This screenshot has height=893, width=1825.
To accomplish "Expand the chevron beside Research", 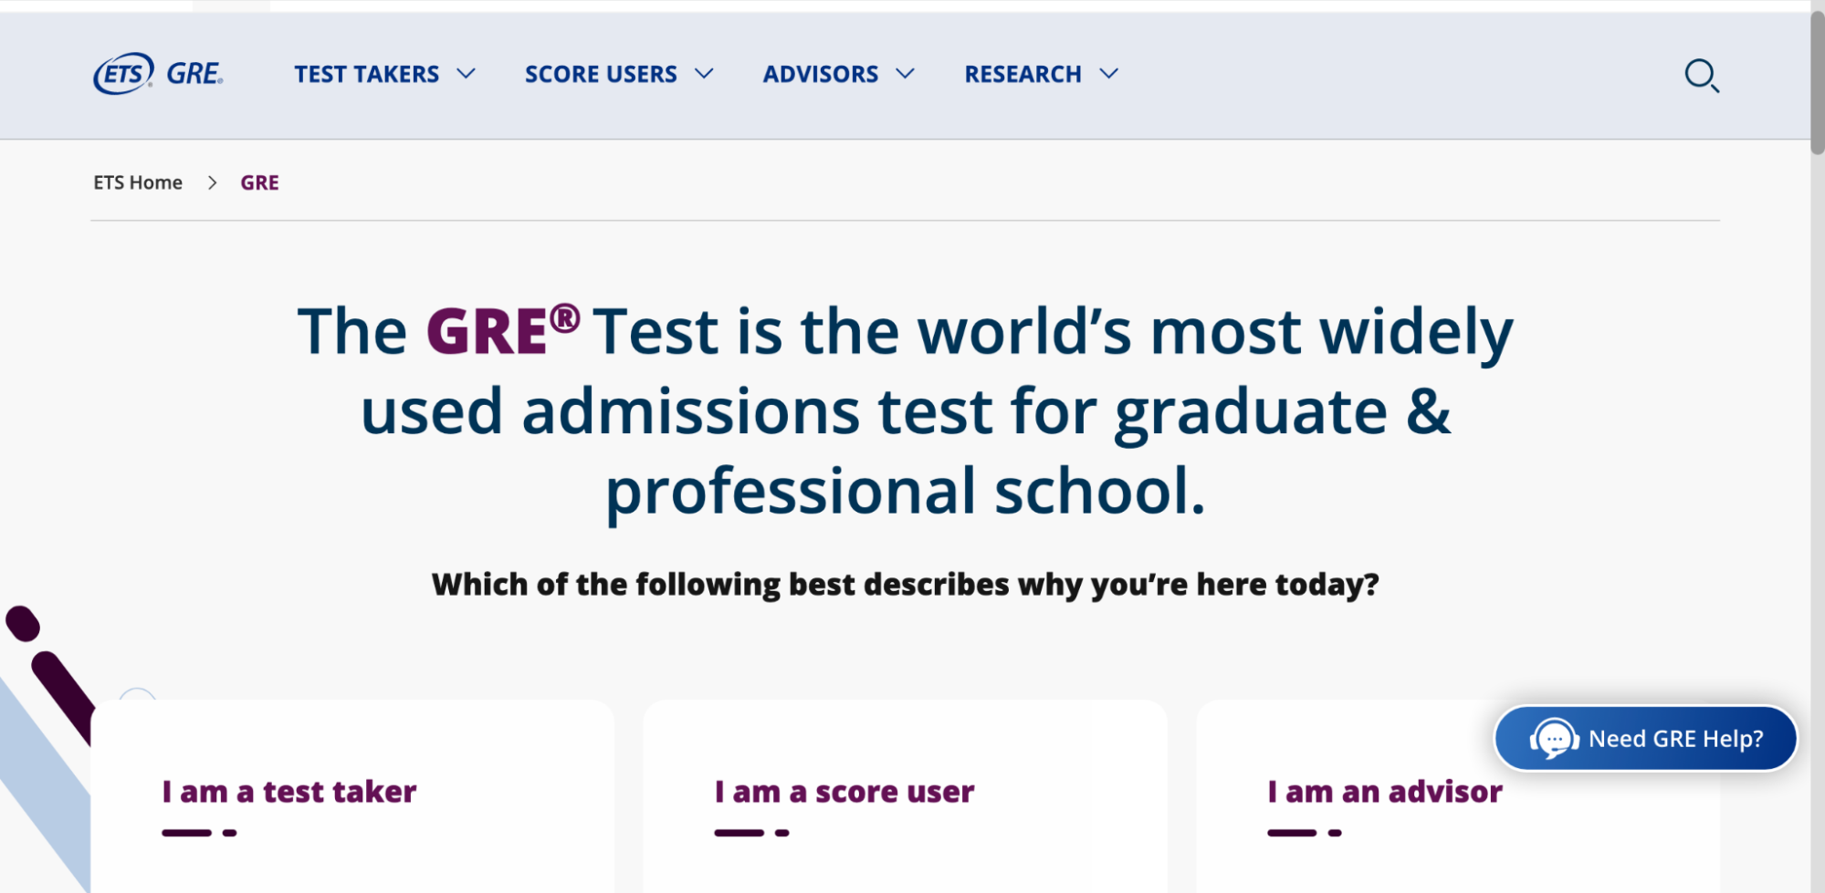I will pyautogui.click(x=1108, y=74).
